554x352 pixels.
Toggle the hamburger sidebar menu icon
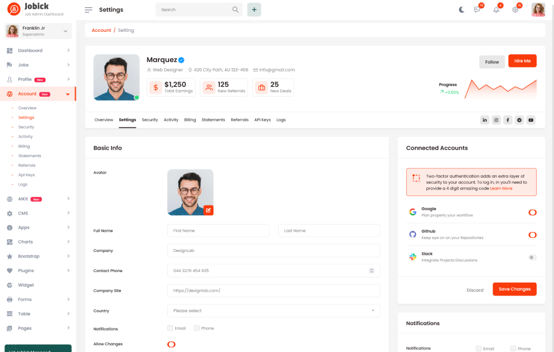tap(88, 9)
